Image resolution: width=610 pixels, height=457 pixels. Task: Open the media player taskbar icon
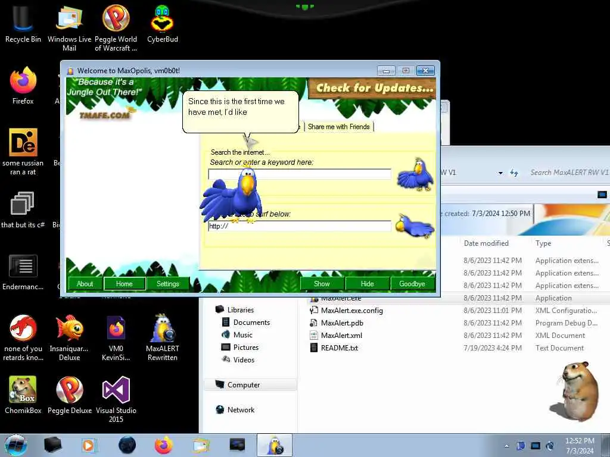click(x=88, y=445)
